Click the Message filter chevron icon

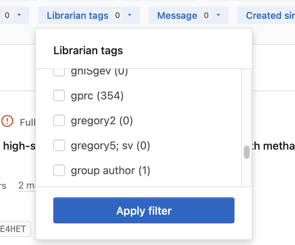(217, 15)
